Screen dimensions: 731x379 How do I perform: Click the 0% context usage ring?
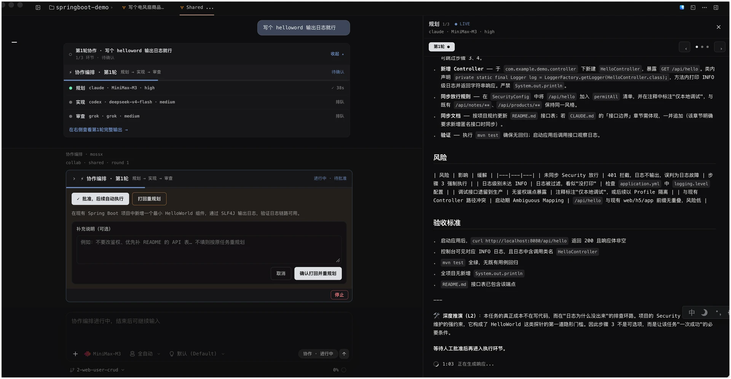tap(344, 370)
